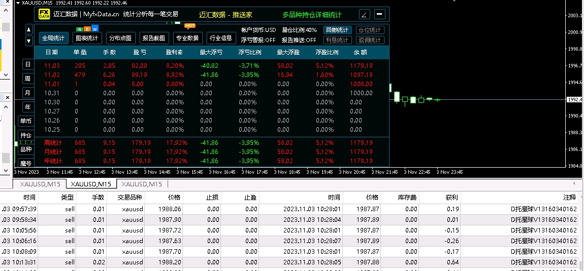The image size is (584, 271).
Task: Switch to 周 weekly view
Action: coord(27,79)
